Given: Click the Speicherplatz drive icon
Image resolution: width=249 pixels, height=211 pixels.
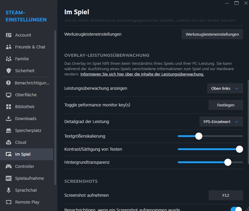Looking at the screenshot, I should tap(8, 130).
